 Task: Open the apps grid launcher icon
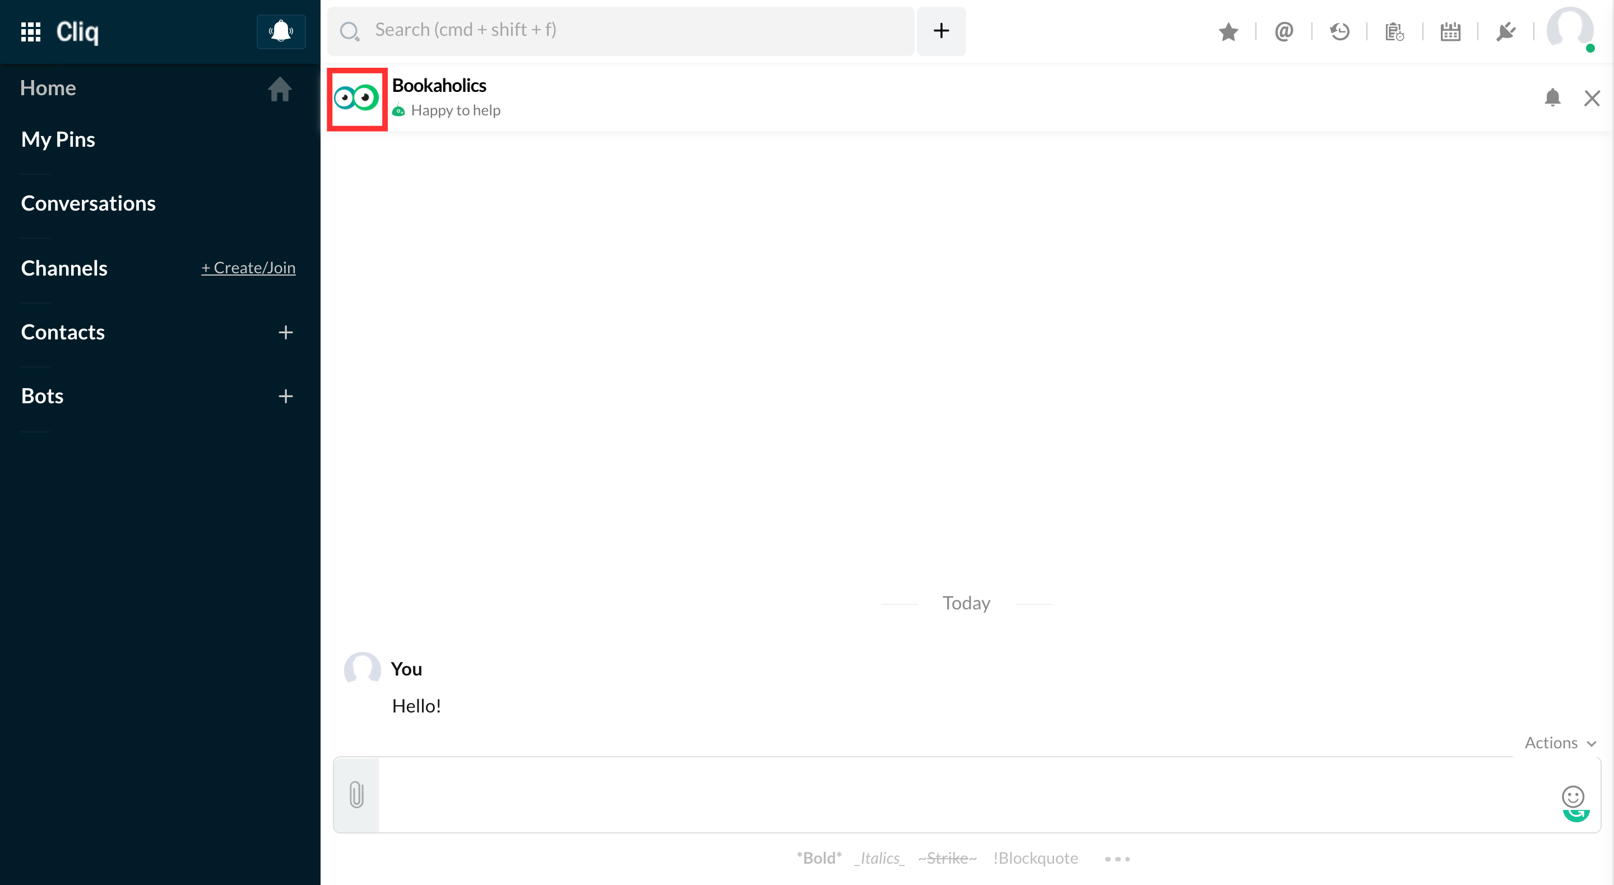click(31, 31)
